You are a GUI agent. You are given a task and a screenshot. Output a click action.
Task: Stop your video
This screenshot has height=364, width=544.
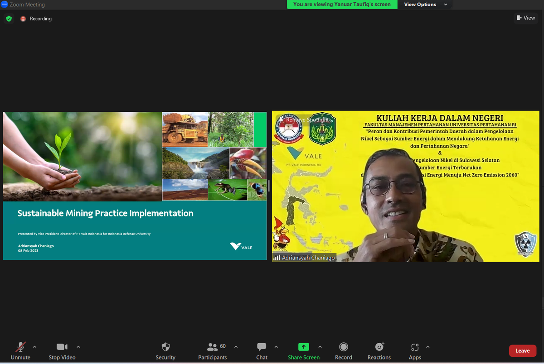pyautogui.click(x=62, y=351)
